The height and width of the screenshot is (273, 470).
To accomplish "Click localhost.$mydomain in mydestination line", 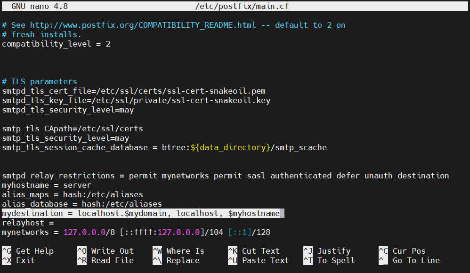I will coord(122,213).
